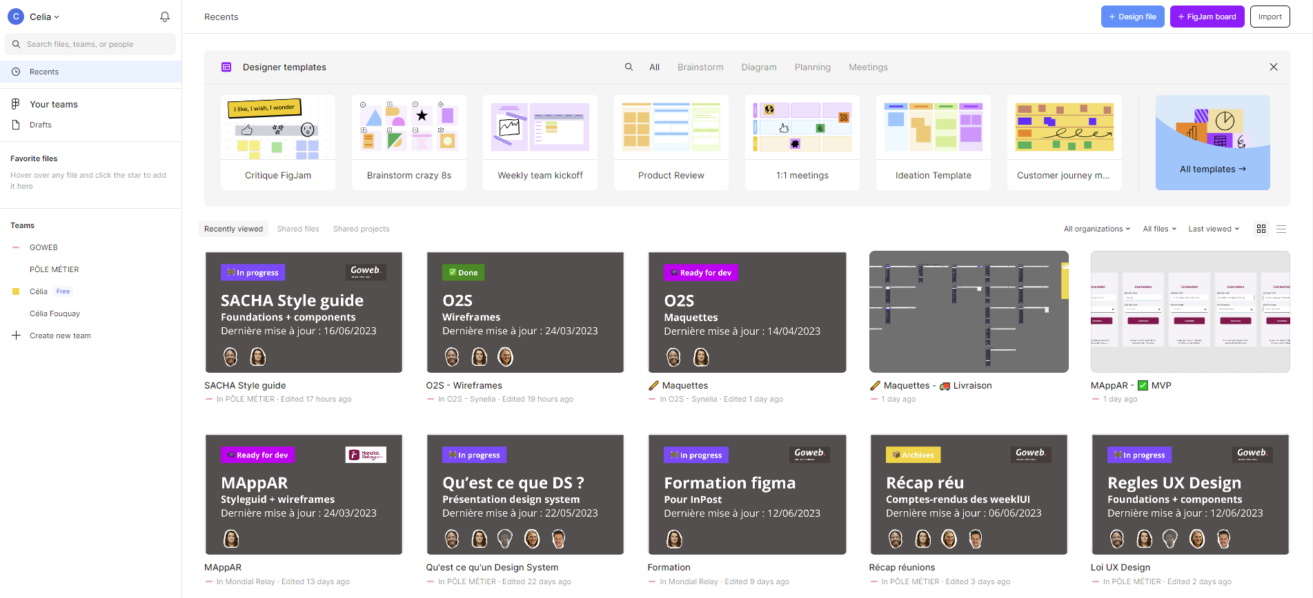Open the Maquettes Livraison file thumbnail

point(969,312)
